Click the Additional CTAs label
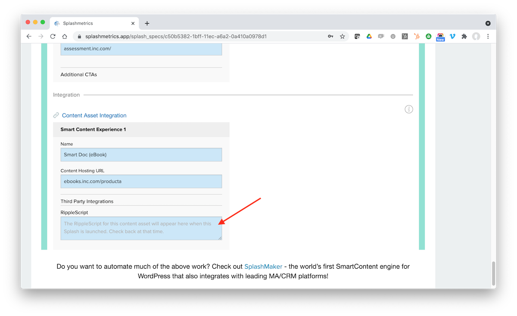This screenshot has height=316, width=517. coord(79,74)
